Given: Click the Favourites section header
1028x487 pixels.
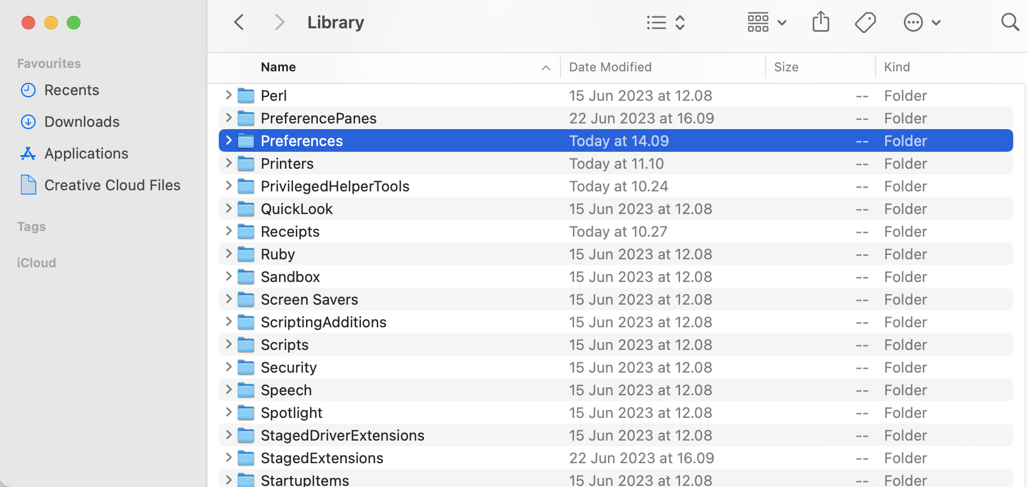Looking at the screenshot, I should 49,63.
